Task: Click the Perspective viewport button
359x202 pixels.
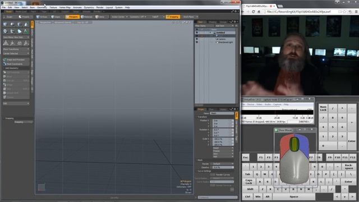Action: (x=45, y=22)
